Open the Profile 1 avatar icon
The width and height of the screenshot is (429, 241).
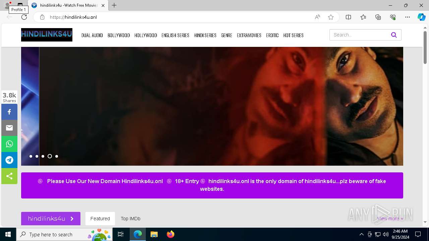(7, 5)
